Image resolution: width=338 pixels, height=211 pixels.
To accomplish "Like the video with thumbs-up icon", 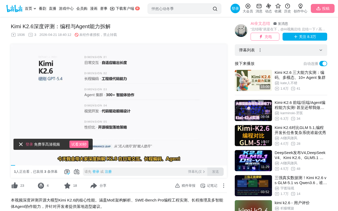I will coord(15,186).
